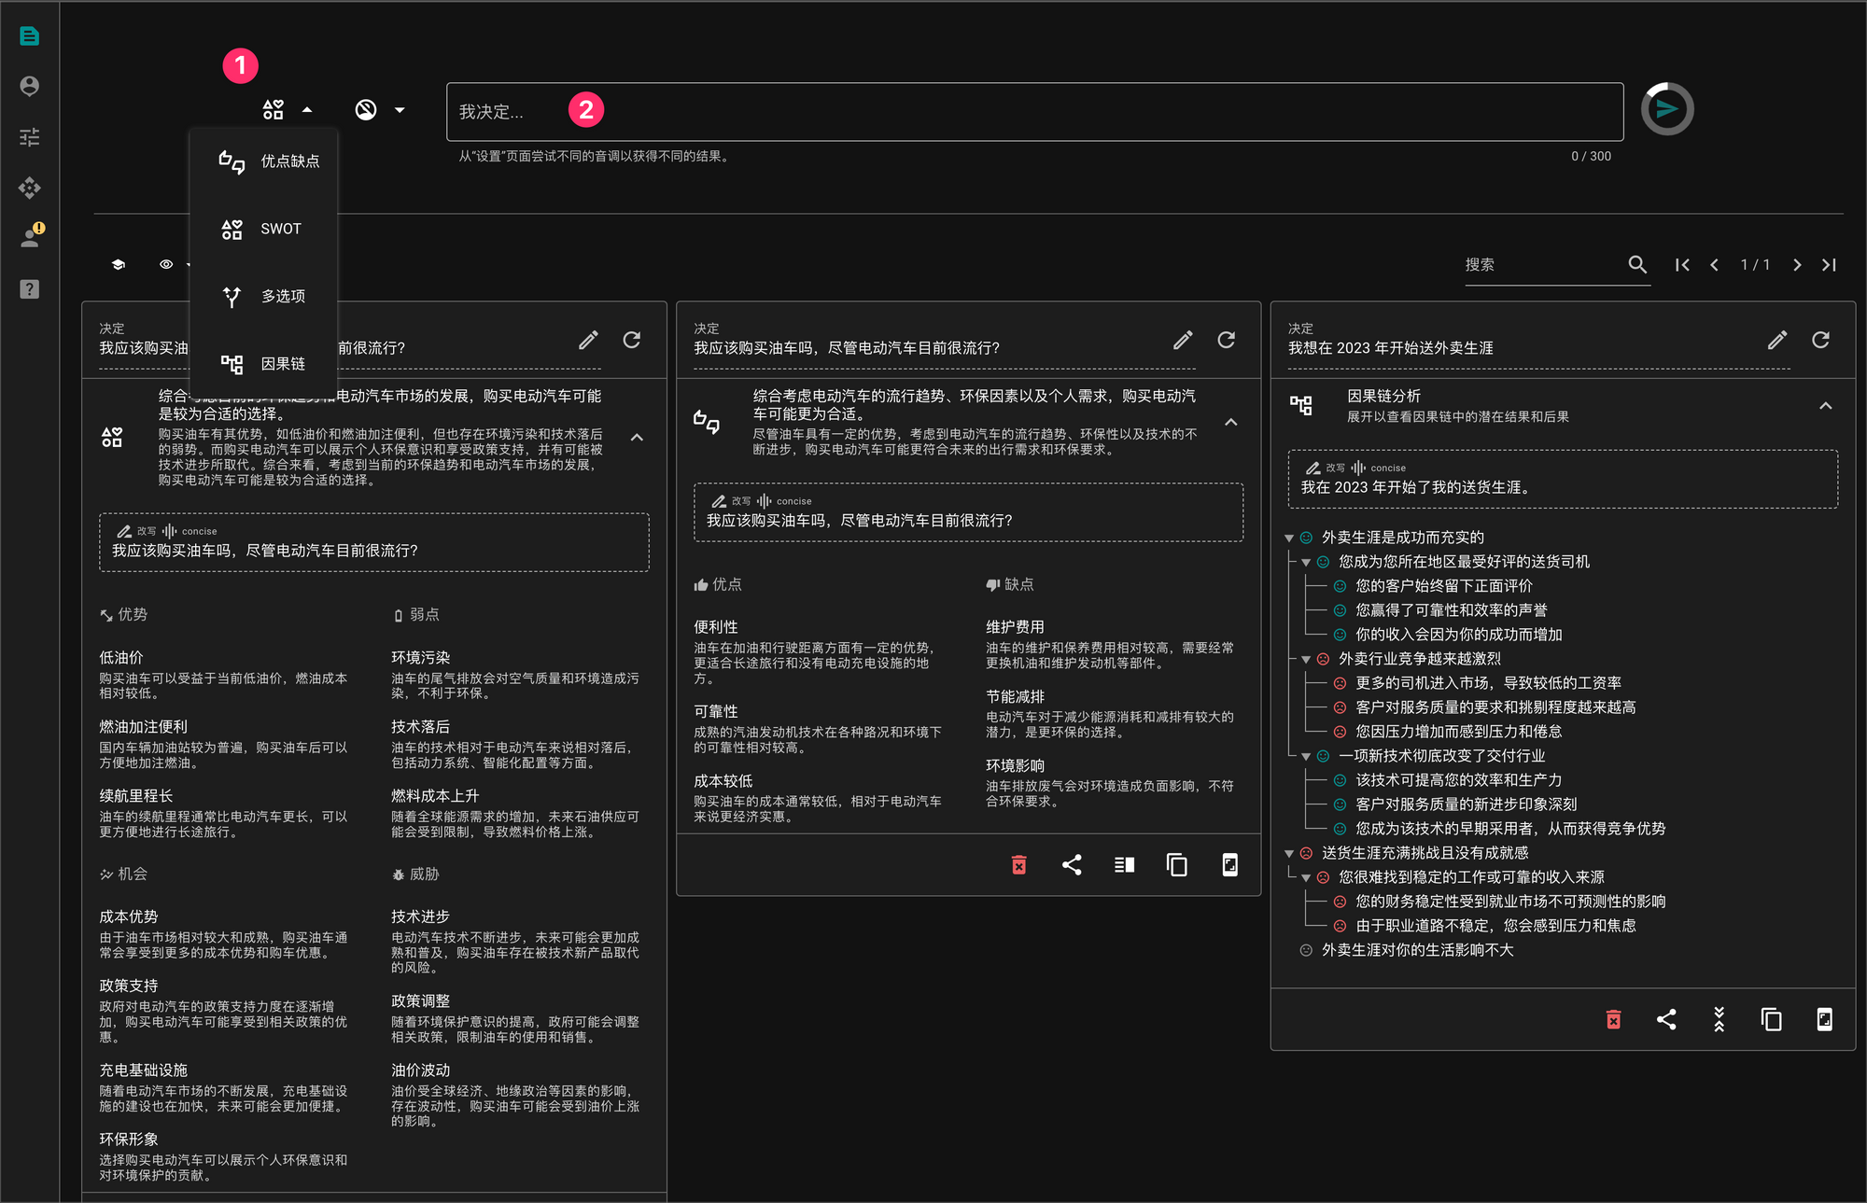The width and height of the screenshot is (1867, 1203).
Task: Share the 外卖生涯 decision card
Action: (x=1666, y=1020)
